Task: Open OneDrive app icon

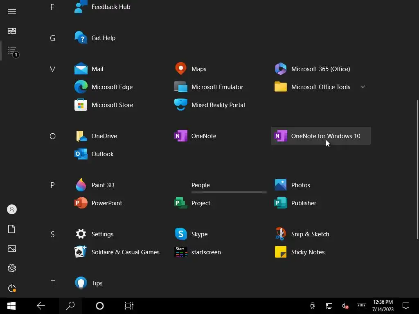Action: [x=81, y=136]
